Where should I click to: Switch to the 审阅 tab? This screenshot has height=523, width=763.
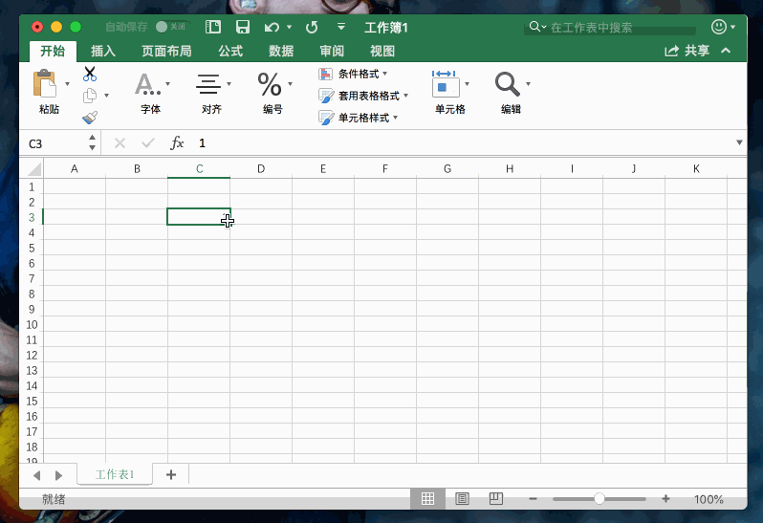click(x=332, y=51)
